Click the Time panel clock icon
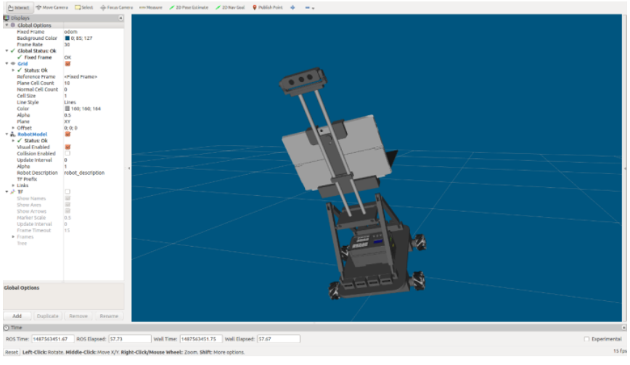 click(7, 328)
